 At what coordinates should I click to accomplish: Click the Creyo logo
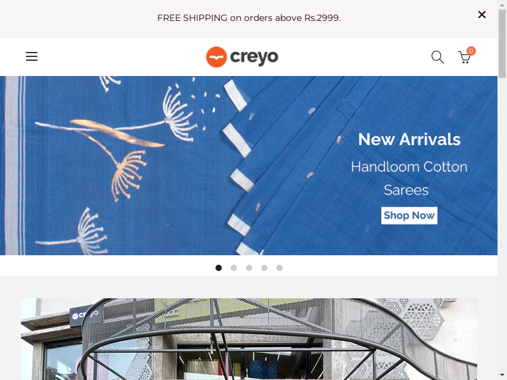coord(242,57)
